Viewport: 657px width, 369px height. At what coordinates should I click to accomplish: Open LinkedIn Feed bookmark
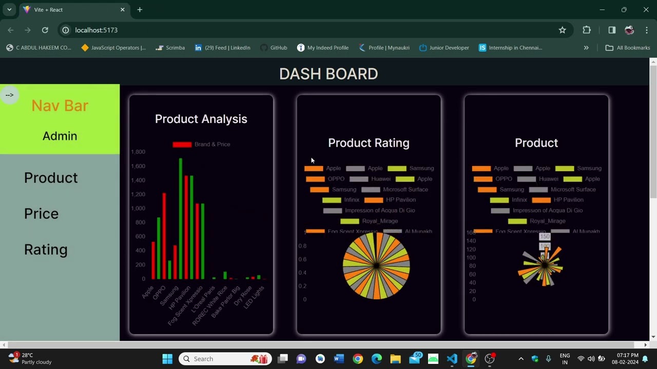[x=222, y=48]
